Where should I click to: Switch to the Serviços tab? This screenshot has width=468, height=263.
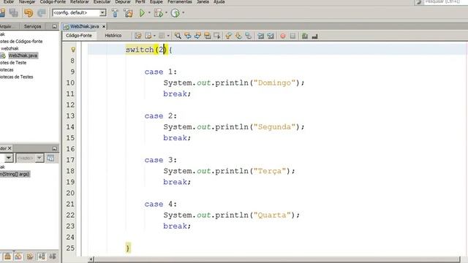point(32,26)
